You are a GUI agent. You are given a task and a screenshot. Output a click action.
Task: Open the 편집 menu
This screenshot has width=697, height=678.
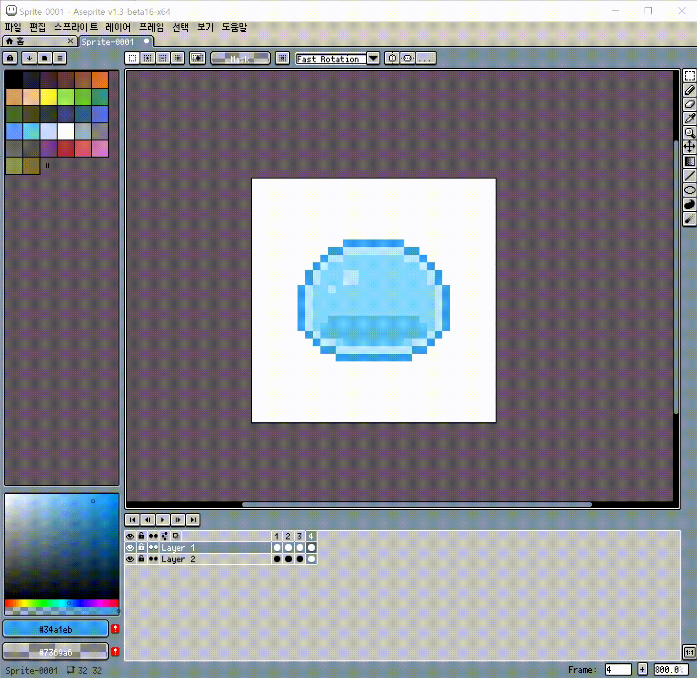tap(38, 28)
